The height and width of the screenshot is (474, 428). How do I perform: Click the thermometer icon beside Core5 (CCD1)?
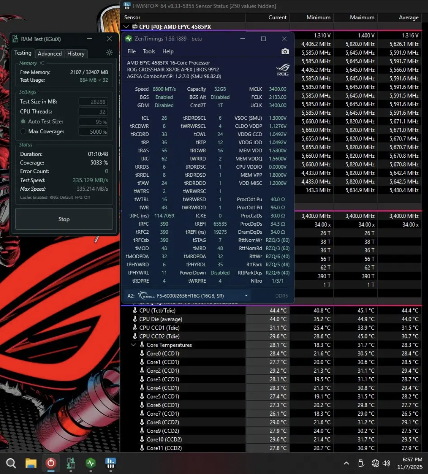coord(142,396)
